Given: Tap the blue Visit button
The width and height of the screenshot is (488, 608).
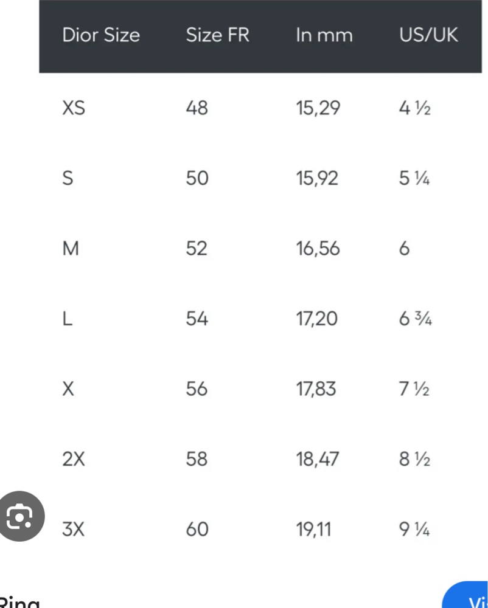Looking at the screenshot, I should [x=465, y=595].
